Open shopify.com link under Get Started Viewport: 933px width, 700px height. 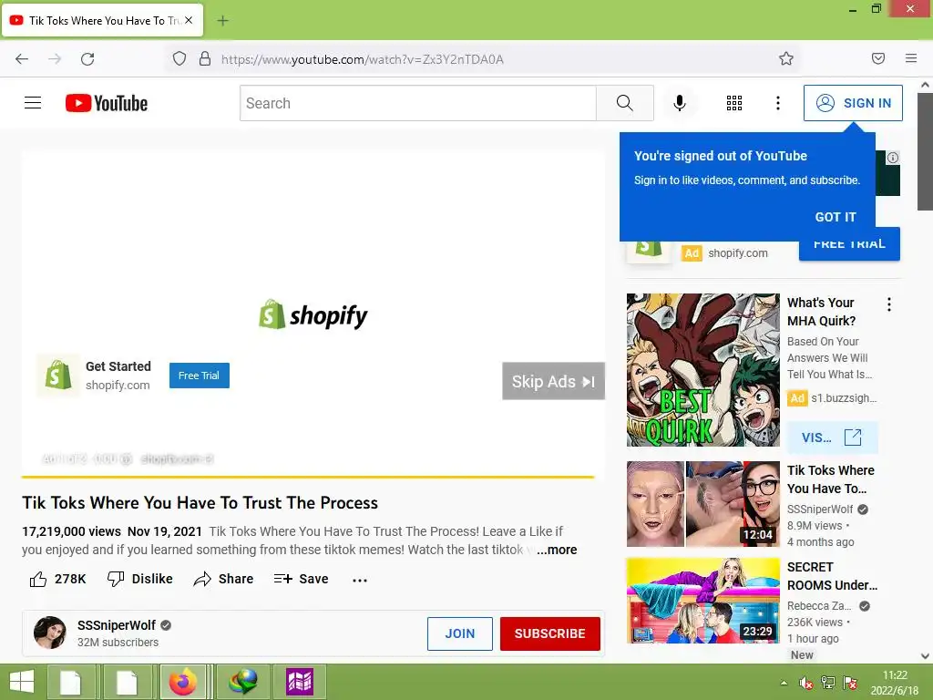point(118,386)
